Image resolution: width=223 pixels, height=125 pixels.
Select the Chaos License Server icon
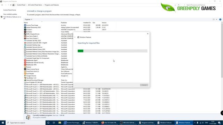25,69
